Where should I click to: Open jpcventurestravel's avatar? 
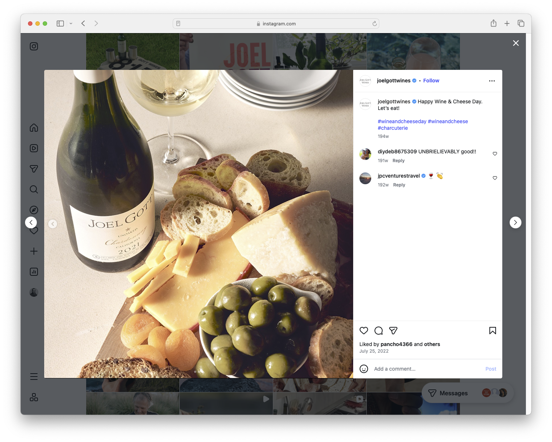[365, 179]
